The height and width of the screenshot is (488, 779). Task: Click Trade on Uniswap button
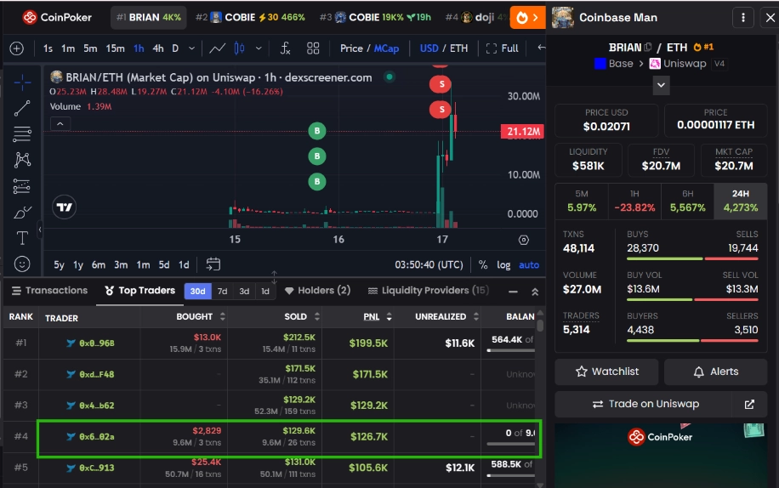644,404
